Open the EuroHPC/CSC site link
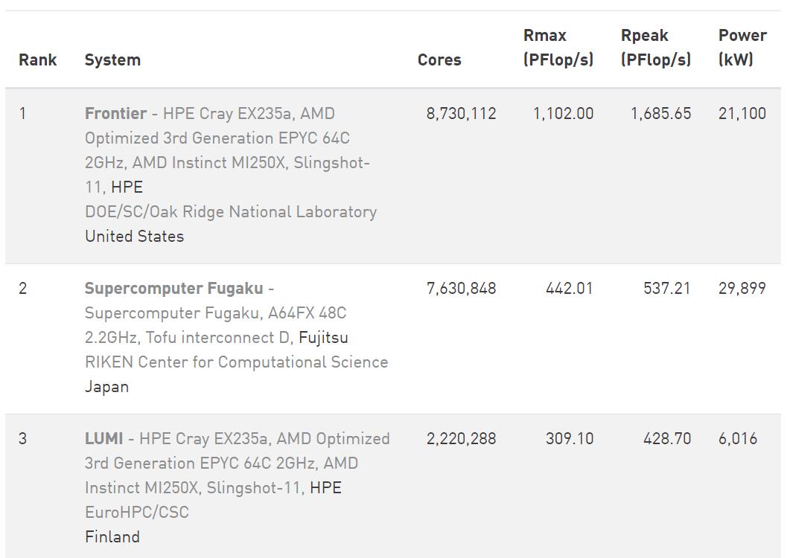 137,513
